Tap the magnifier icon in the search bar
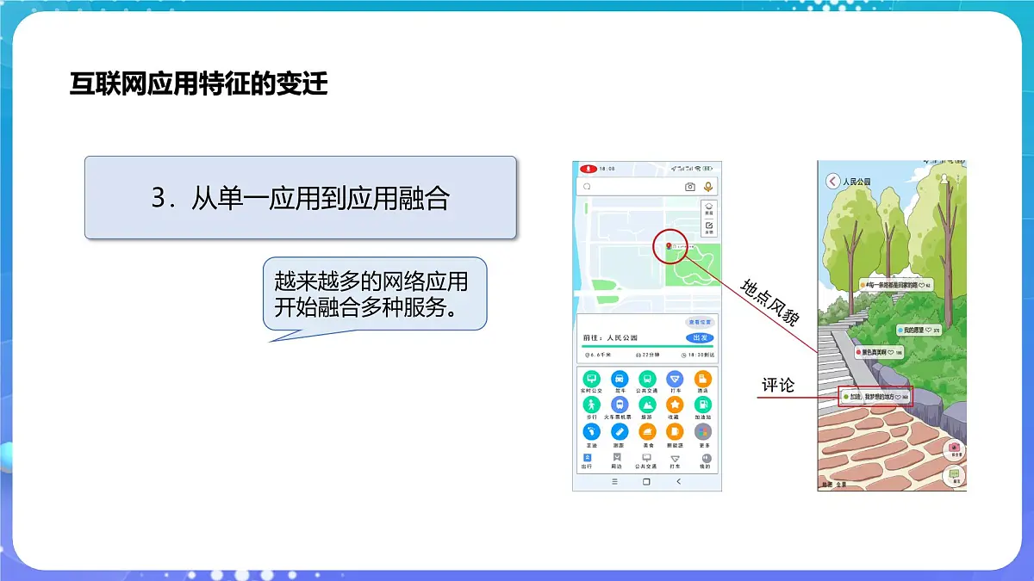 [x=587, y=187]
